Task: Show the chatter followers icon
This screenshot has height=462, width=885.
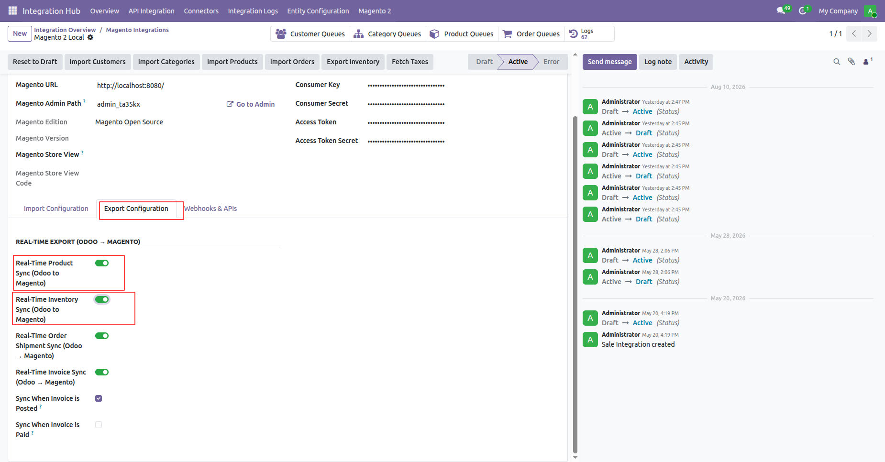Action: point(867,61)
